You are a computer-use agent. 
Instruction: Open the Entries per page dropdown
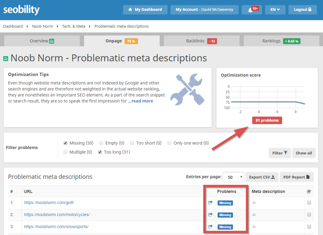234,177
